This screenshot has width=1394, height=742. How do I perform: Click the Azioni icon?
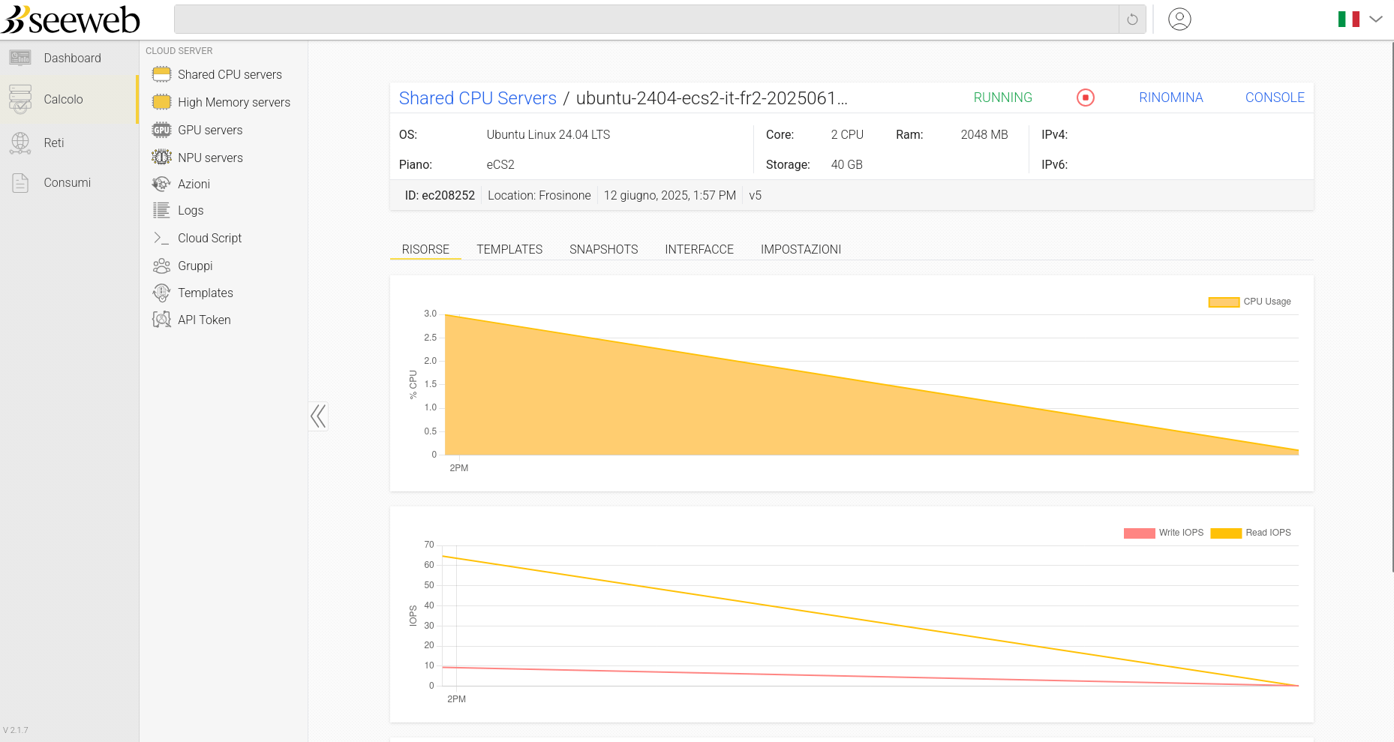click(x=161, y=184)
